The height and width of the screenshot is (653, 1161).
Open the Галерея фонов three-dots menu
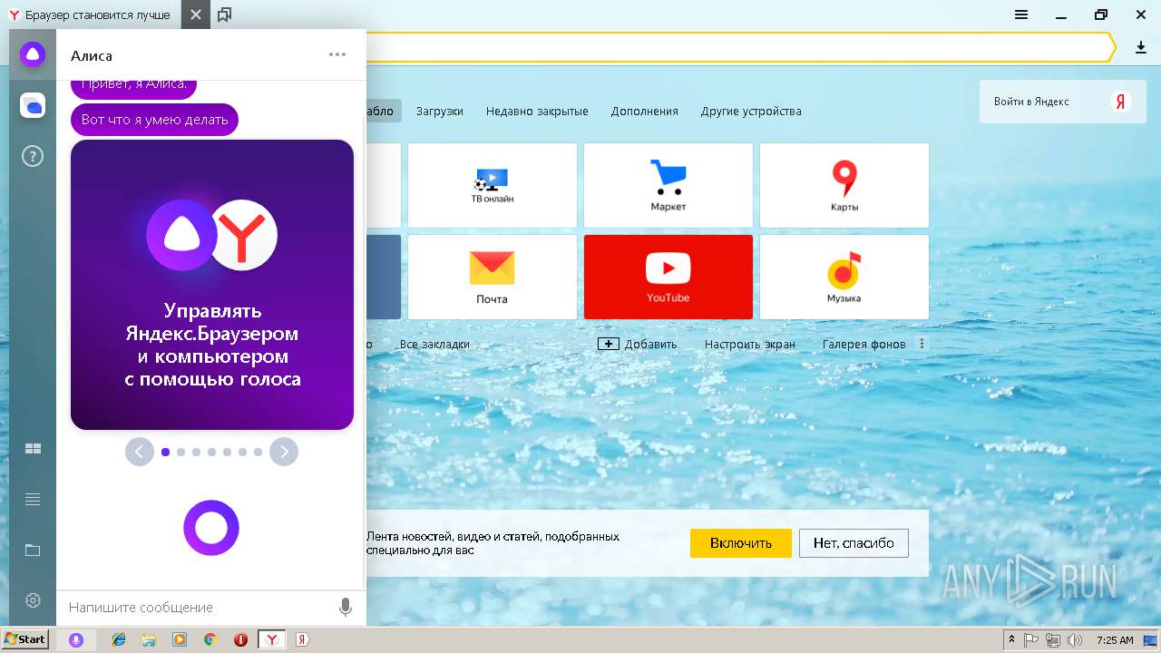(922, 344)
